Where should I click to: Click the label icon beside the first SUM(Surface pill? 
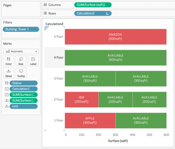7,95
